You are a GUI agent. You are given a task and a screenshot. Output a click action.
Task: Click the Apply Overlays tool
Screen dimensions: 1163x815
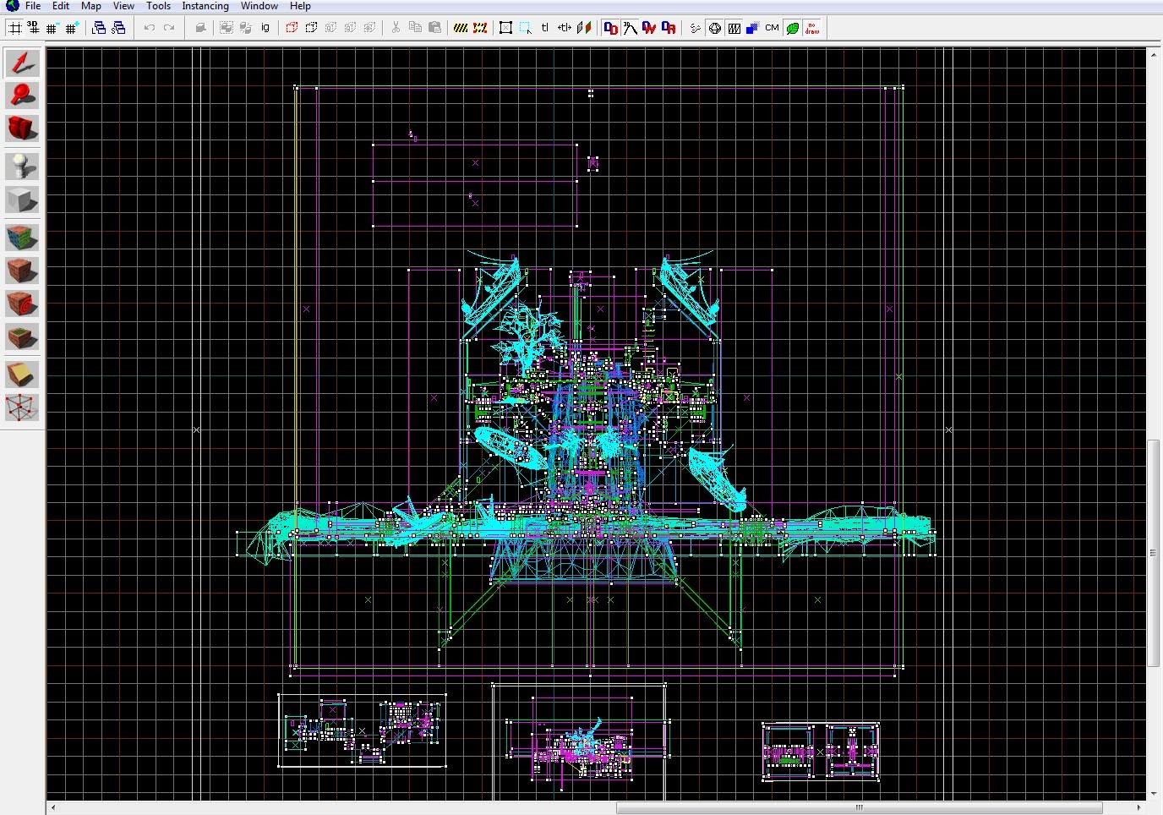coord(22,337)
